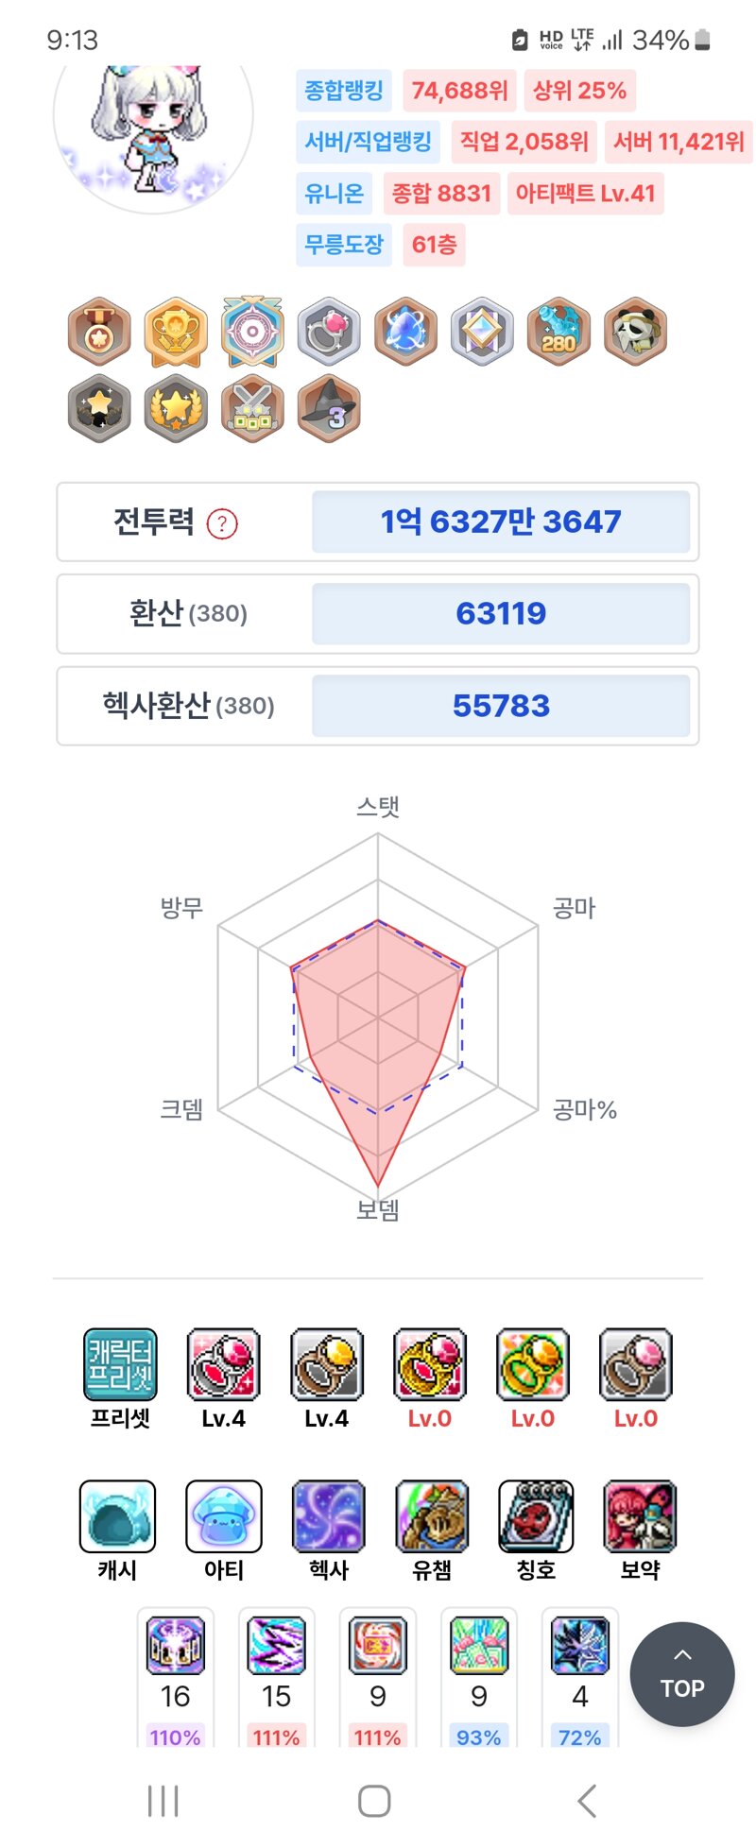Open the 유챔 champion icon
The image size is (756, 1848).
click(x=432, y=1515)
